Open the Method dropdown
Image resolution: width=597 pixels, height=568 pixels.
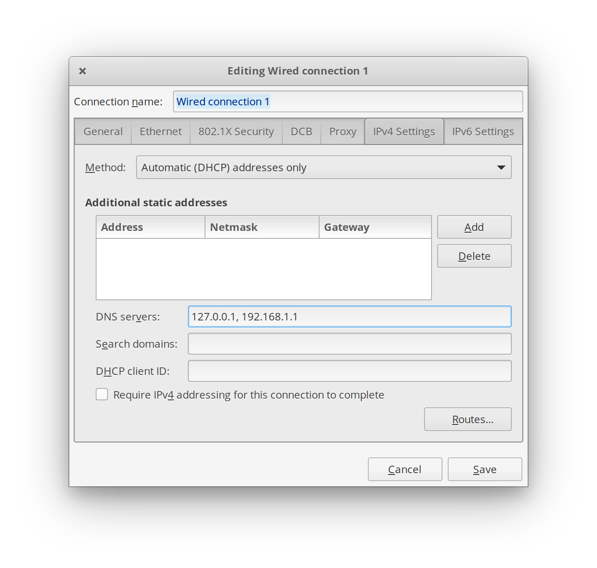[324, 167]
